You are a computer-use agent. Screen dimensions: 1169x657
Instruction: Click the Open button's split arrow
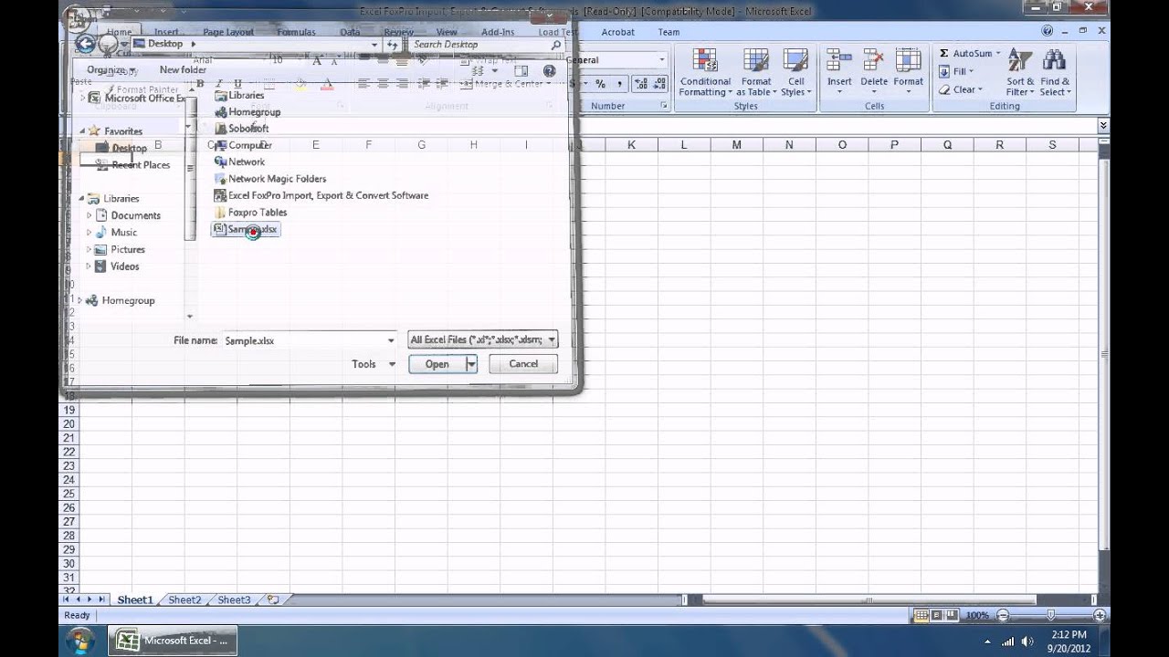click(471, 364)
